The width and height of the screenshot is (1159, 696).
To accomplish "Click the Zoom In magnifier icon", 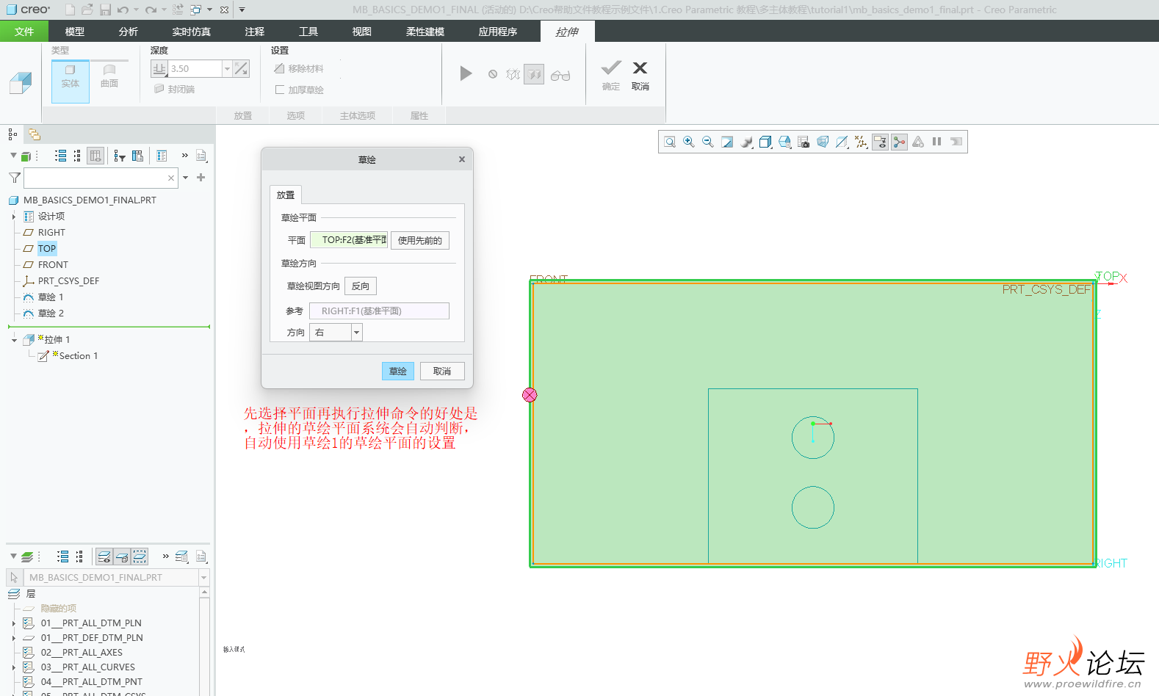I will 689,142.
